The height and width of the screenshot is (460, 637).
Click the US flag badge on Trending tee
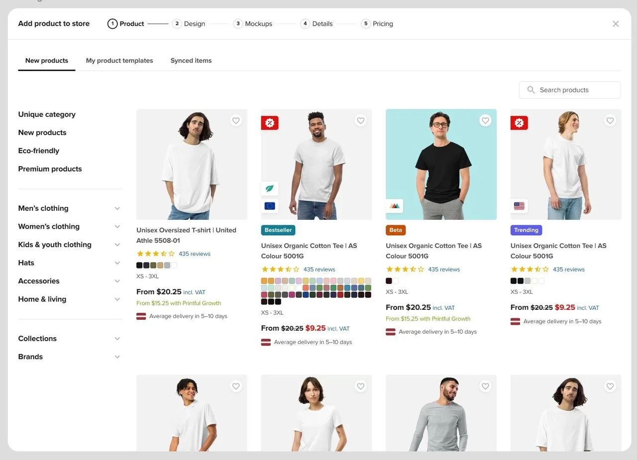pos(519,206)
